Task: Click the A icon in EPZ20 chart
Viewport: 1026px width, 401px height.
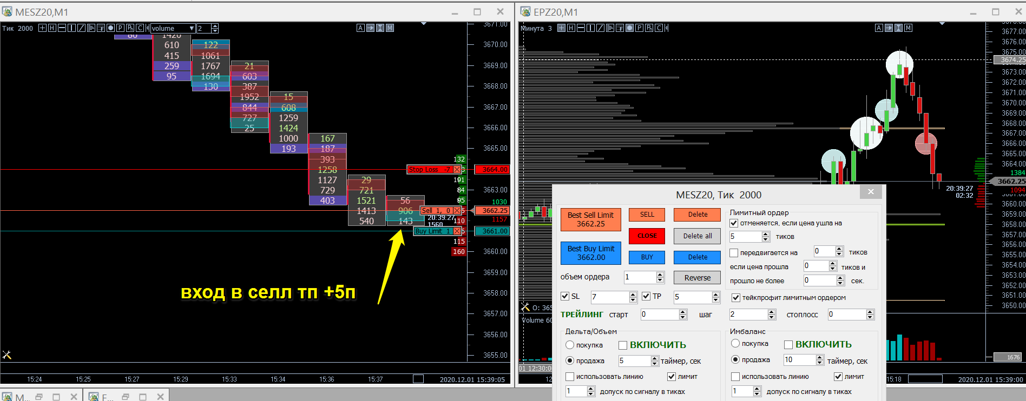Action: (x=879, y=28)
